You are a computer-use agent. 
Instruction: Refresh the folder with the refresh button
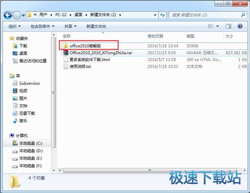tap(162, 15)
